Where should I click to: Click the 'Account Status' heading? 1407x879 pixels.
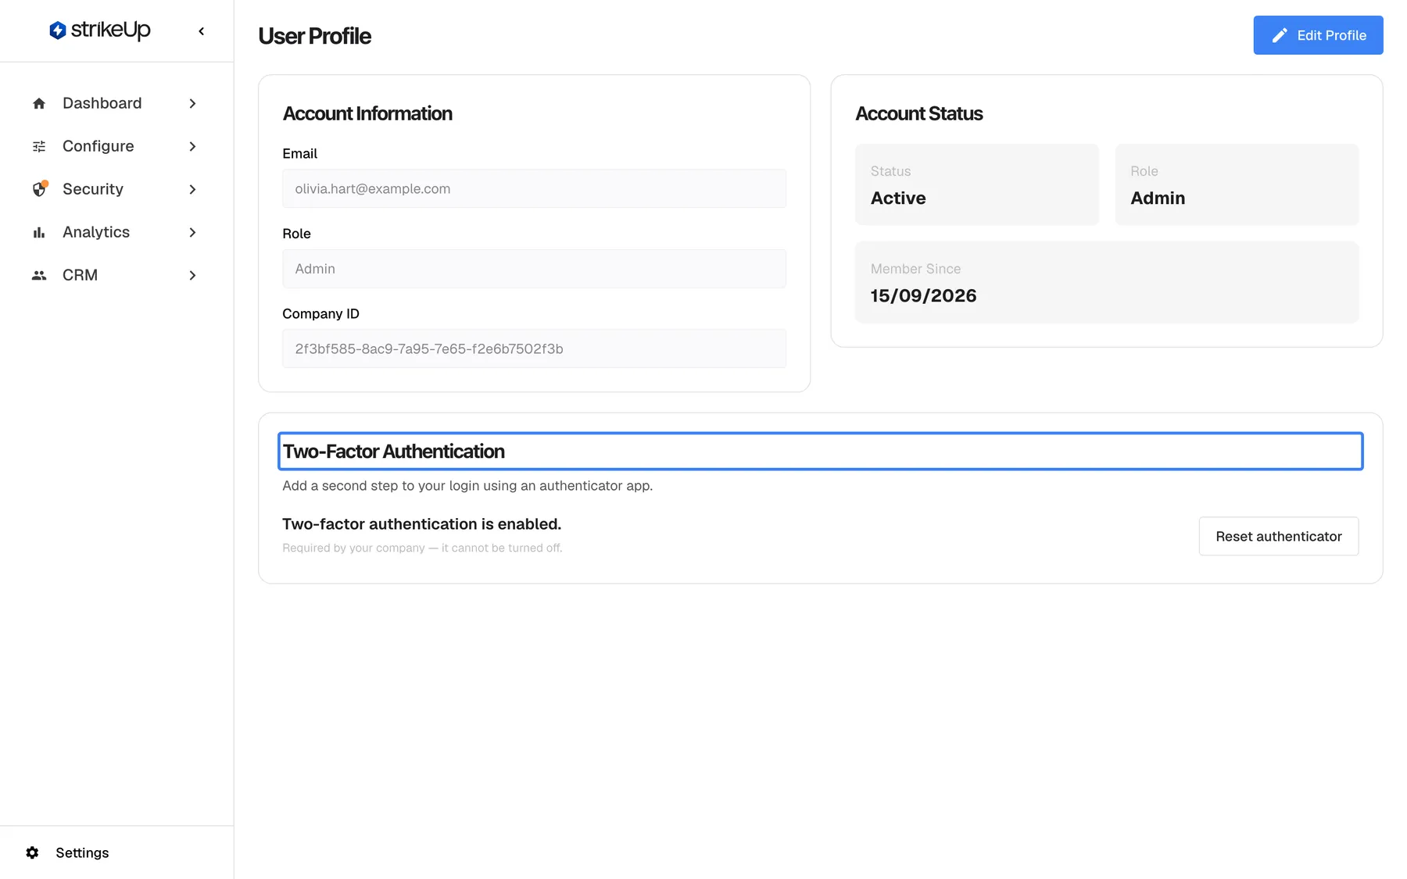918,113
